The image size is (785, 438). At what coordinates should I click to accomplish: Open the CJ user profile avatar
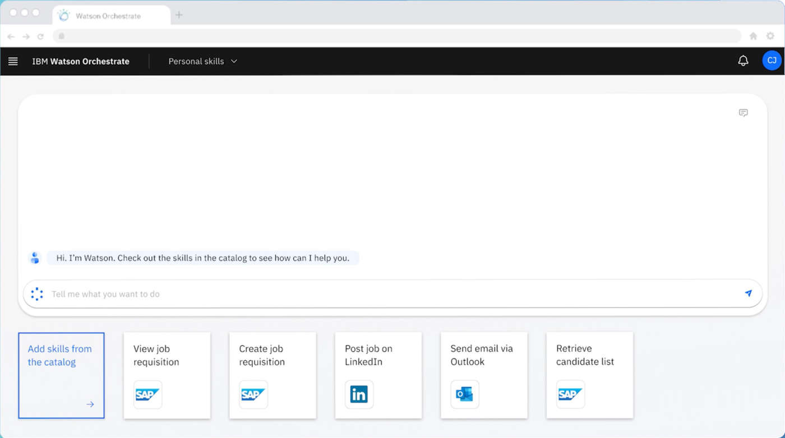tap(772, 60)
